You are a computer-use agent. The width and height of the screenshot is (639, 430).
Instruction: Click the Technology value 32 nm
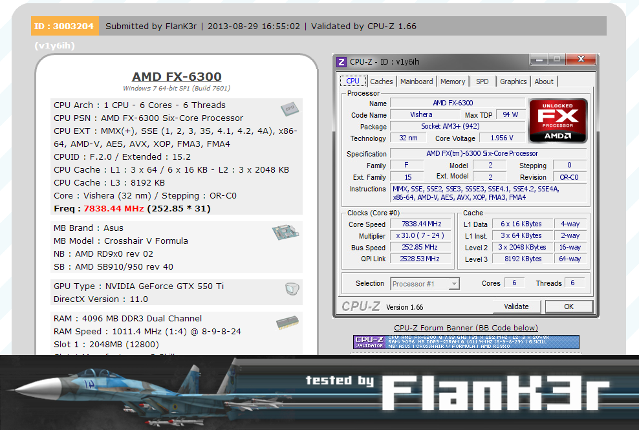[x=408, y=138]
